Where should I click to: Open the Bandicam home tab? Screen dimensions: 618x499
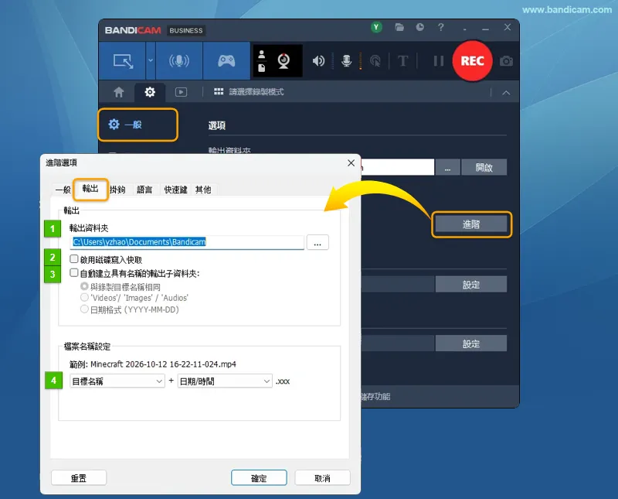tap(119, 92)
